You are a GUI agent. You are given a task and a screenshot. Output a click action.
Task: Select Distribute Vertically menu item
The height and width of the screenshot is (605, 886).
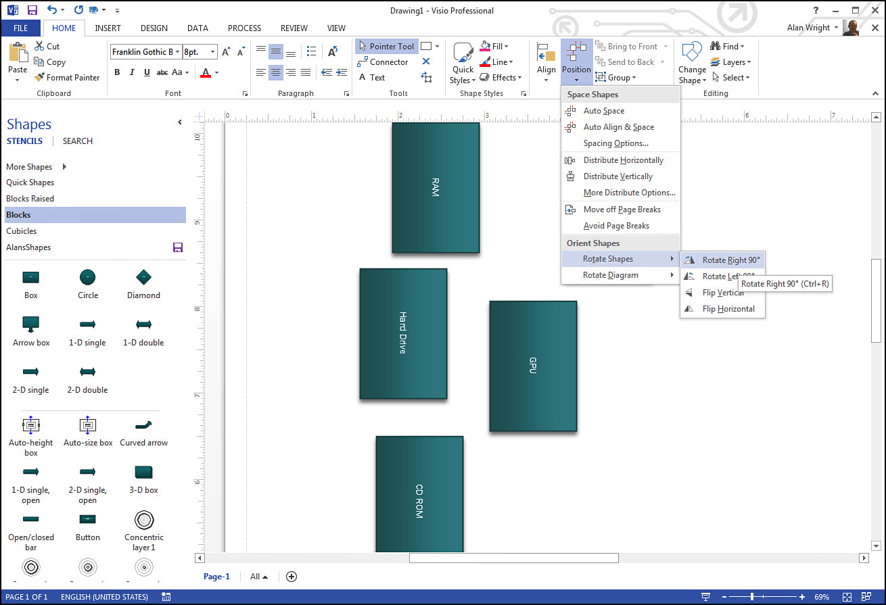[620, 176]
